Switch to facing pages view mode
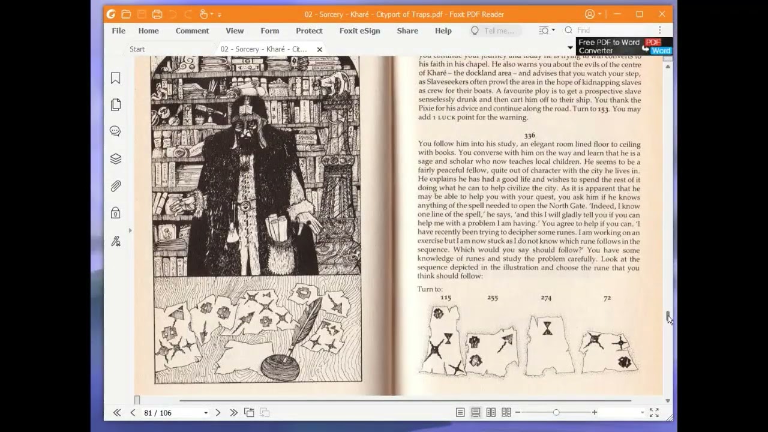This screenshot has height=432, width=768. 491,412
